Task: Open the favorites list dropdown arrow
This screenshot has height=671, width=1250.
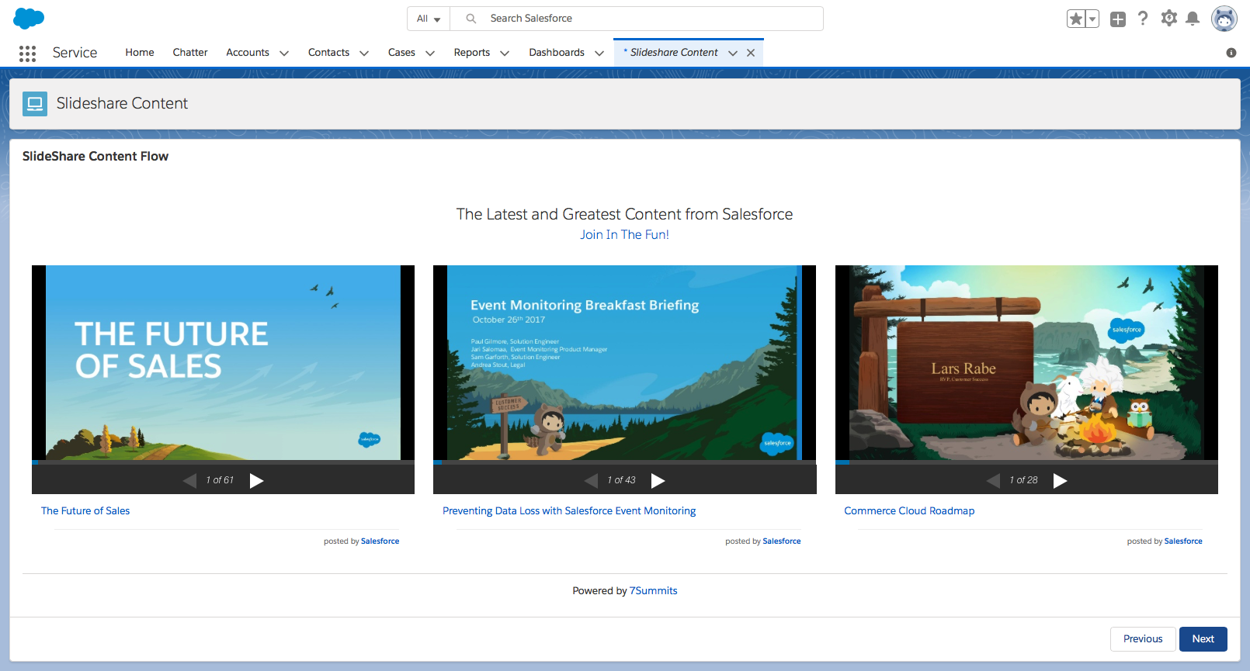Action: click(1092, 19)
